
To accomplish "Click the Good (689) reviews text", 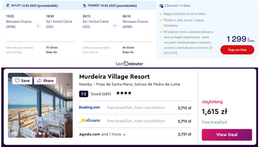I will [101, 94].
